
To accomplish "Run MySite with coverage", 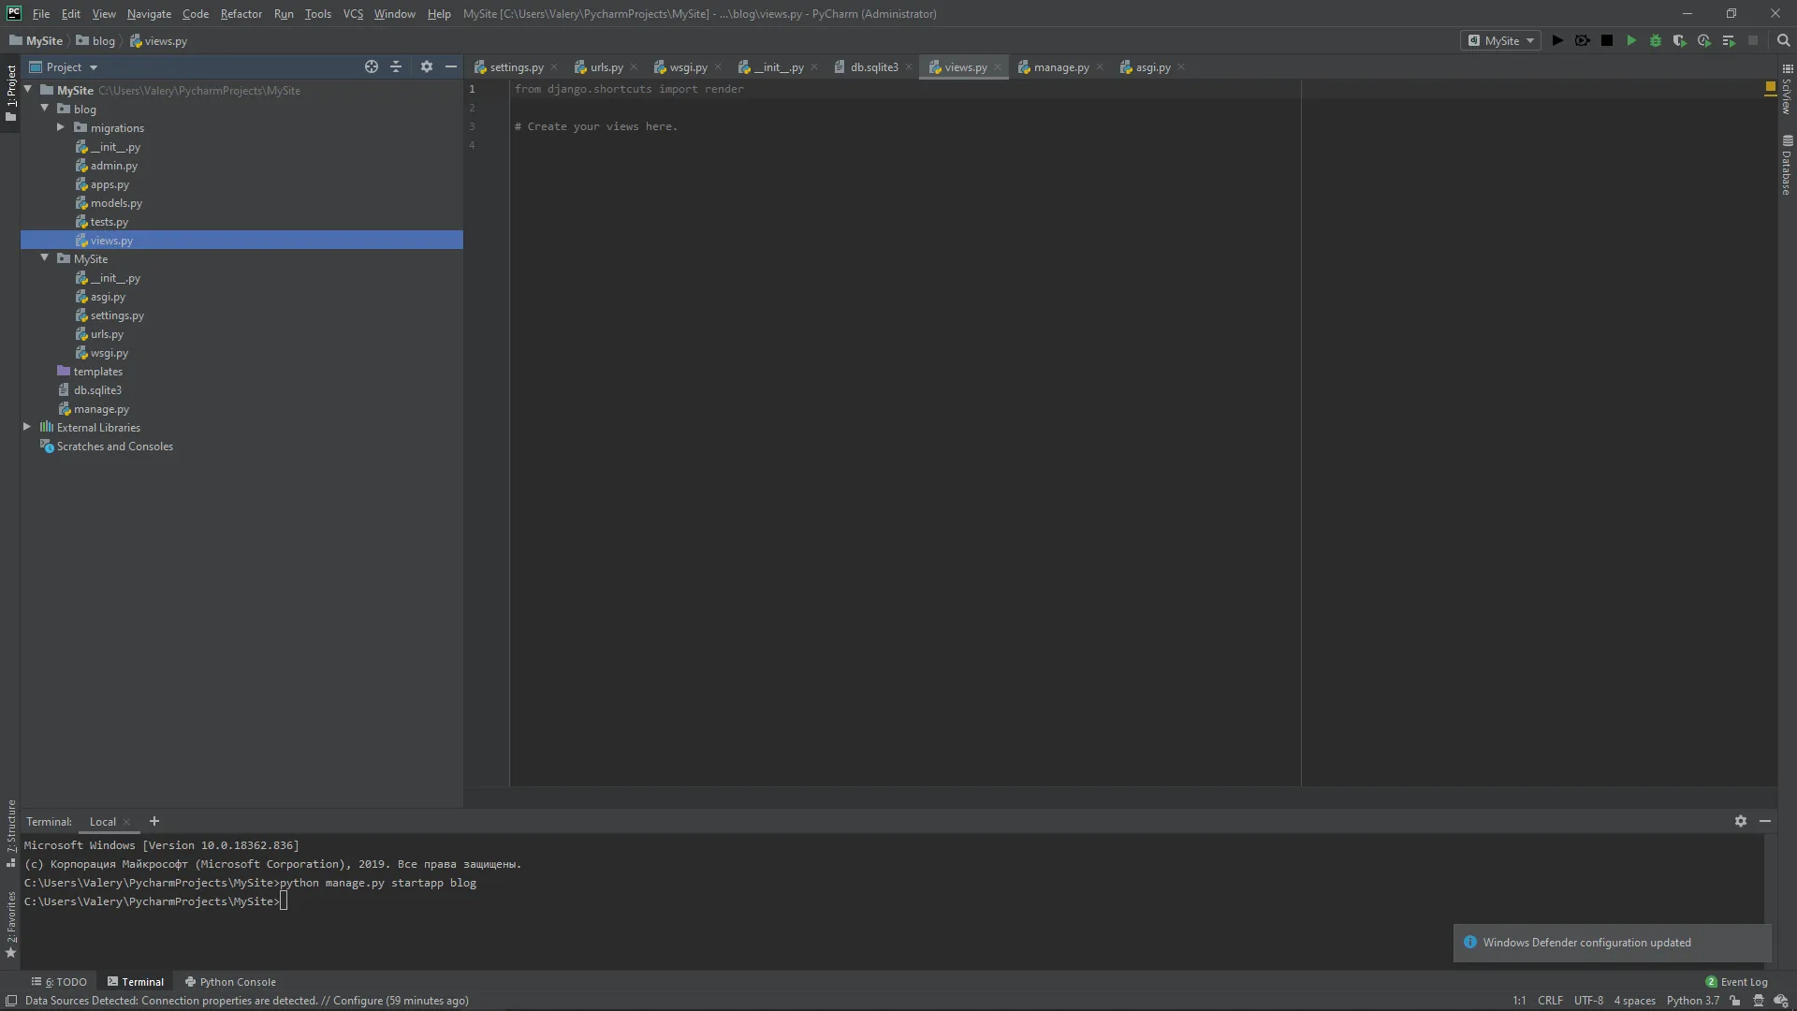I will coord(1680,40).
